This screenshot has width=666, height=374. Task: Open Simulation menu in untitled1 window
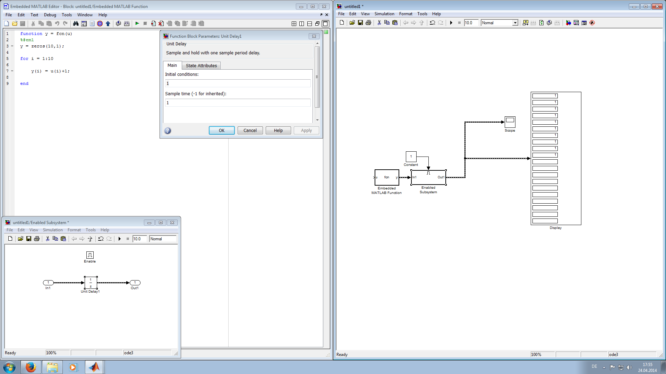[x=384, y=14]
